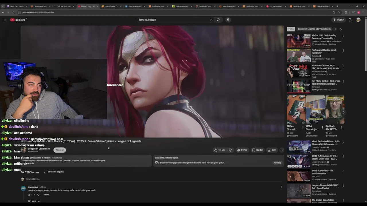367x206 pixels.
Task: Open the notifications bell
Action: point(350,20)
